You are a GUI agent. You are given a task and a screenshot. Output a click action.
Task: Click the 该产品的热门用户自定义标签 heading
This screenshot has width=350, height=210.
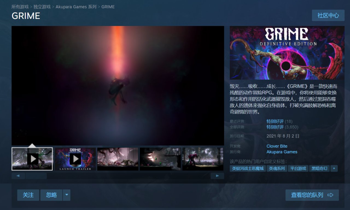[258, 161]
